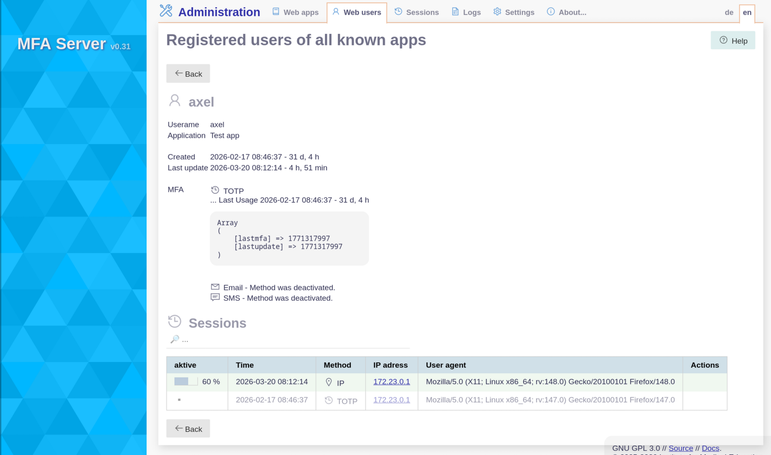The width and height of the screenshot is (771, 455).
Task: Click the user icon beside axel heading
Action: click(x=174, y=101)
